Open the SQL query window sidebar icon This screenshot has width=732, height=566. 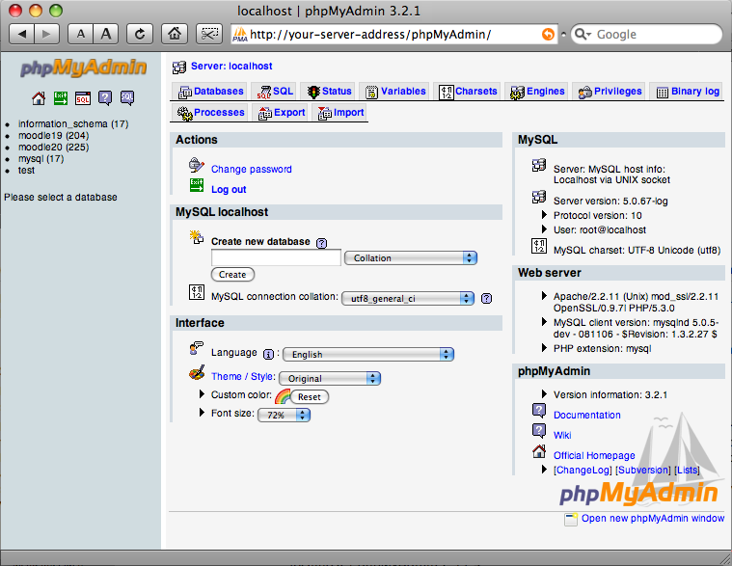[x=83, y=98]
